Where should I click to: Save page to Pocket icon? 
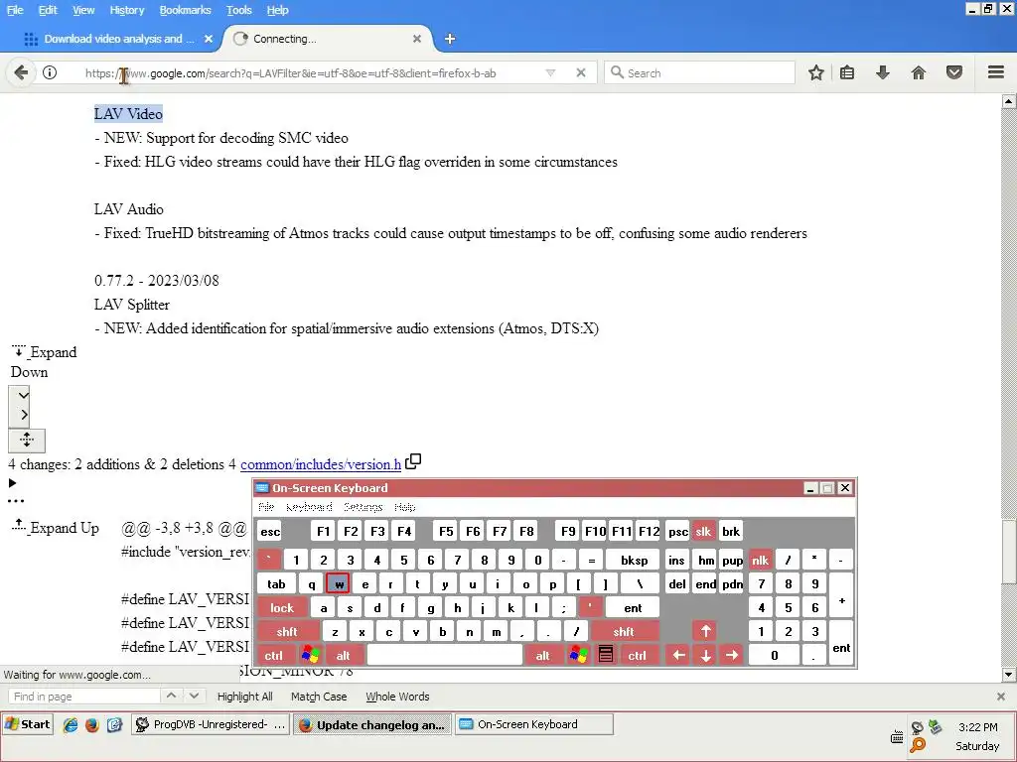pos(954,72)
